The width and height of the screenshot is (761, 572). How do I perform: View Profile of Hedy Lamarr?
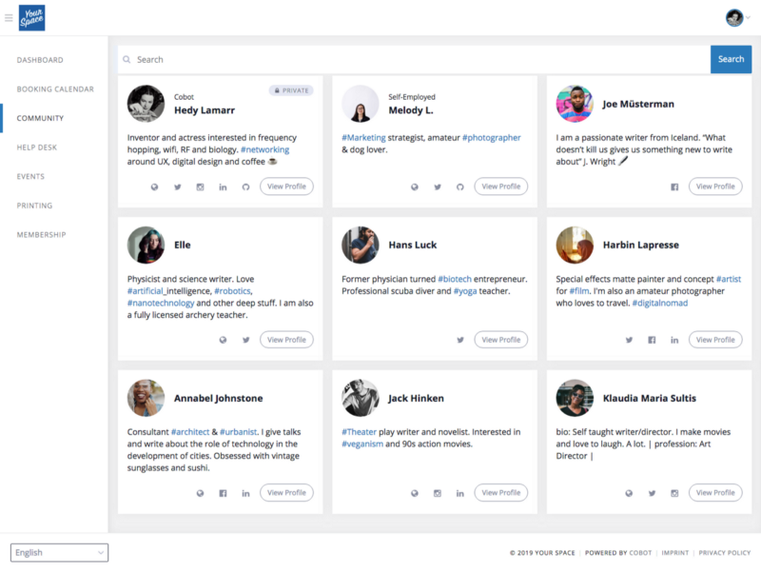tap(286, 187)
